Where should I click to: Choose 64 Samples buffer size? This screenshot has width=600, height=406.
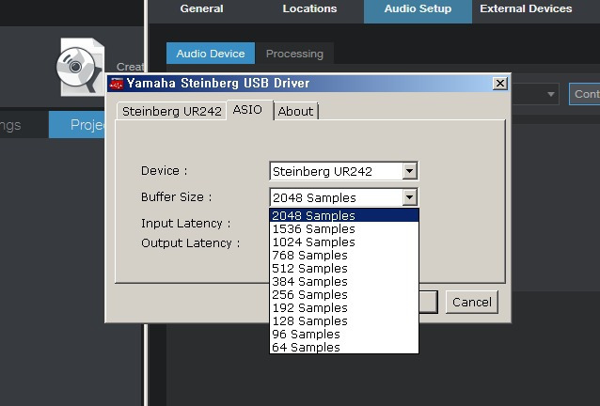(x=343, y=347)
